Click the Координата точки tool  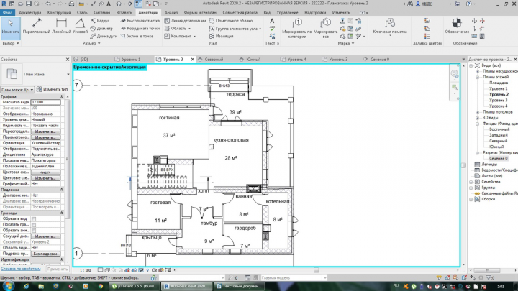coord(140,28)
